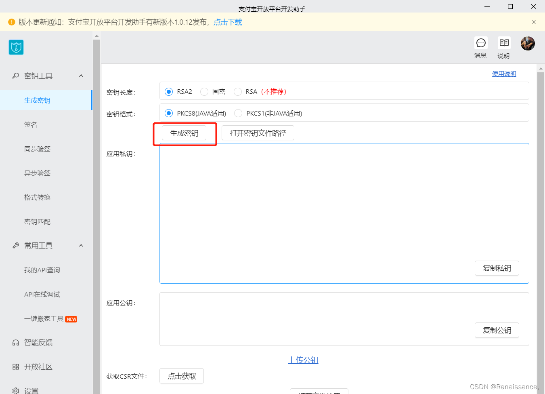Image resolution: width=545 pixels, height=394 pixels.
Task: Click the sidebar vertical scrollbar
Action: [96, 216]
